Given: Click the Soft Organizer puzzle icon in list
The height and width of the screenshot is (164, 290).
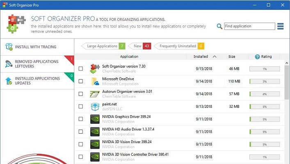Looking at the screenshot, I should point(95,69).
